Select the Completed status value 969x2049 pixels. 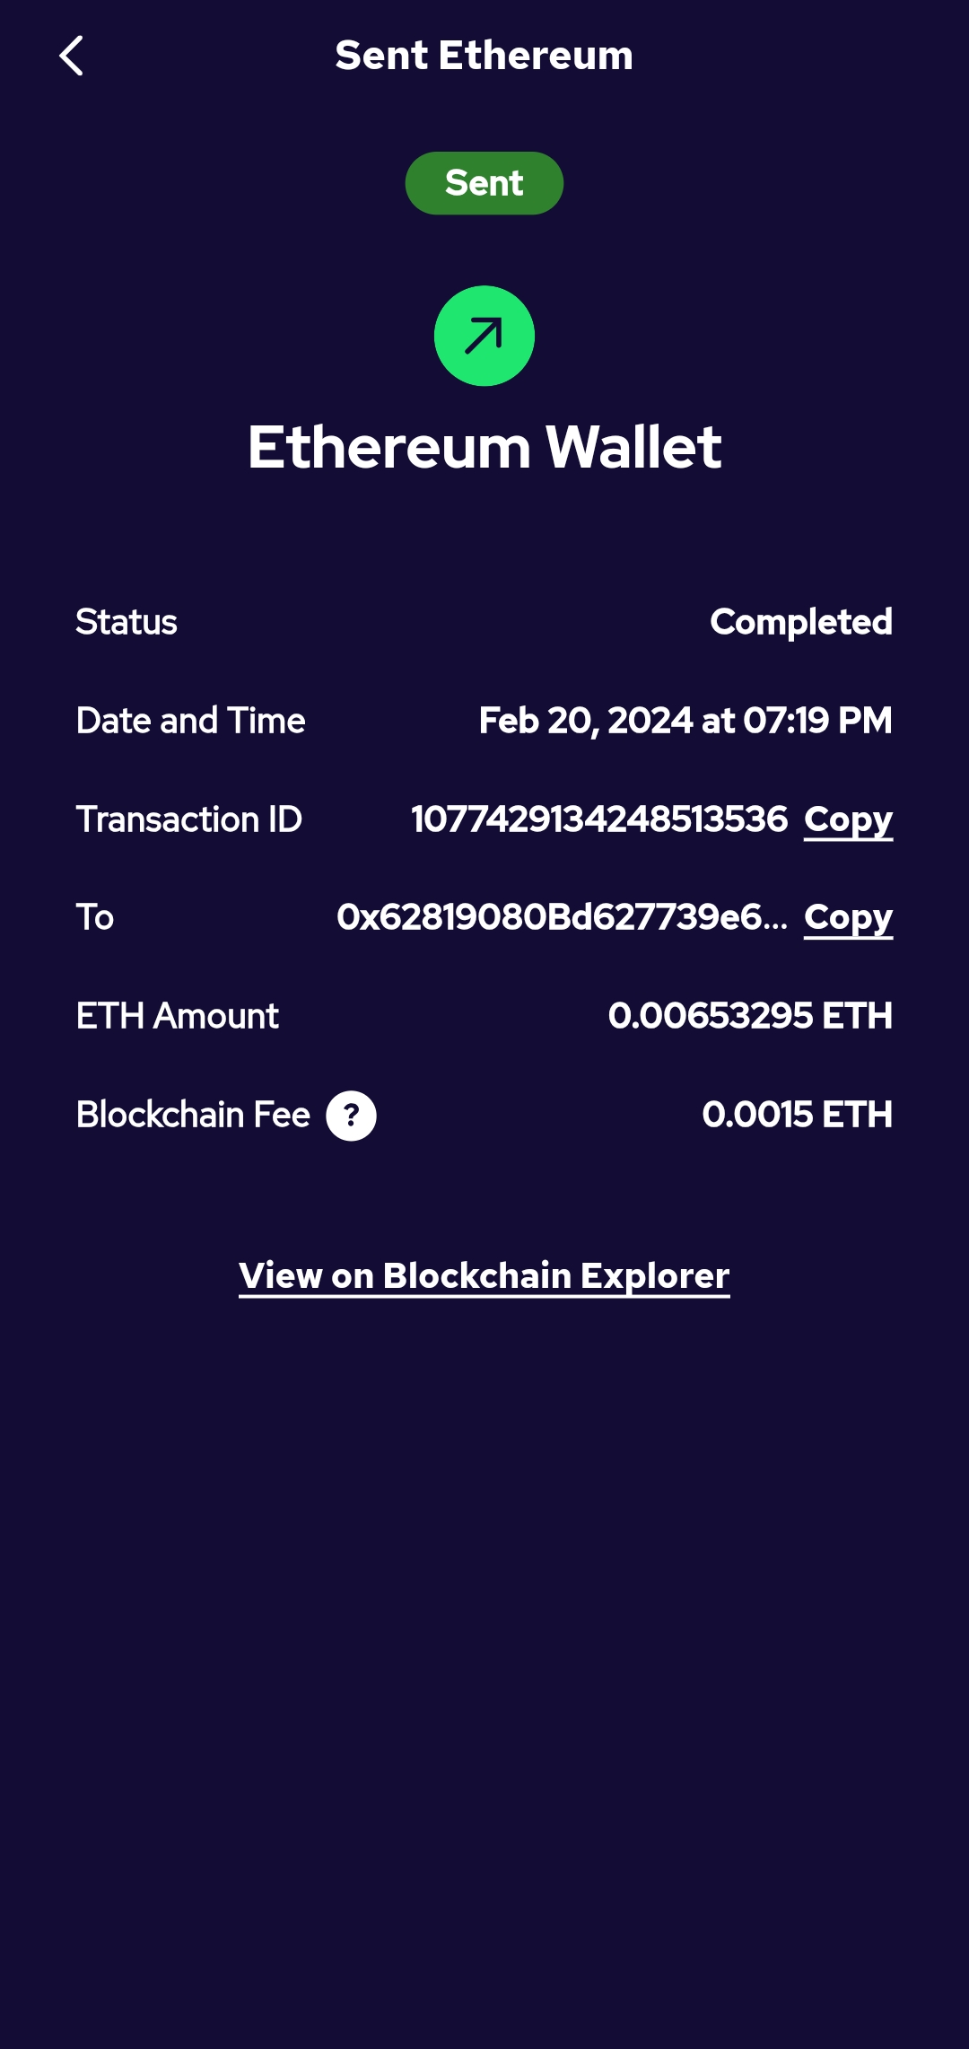click(x=800, y=622)
